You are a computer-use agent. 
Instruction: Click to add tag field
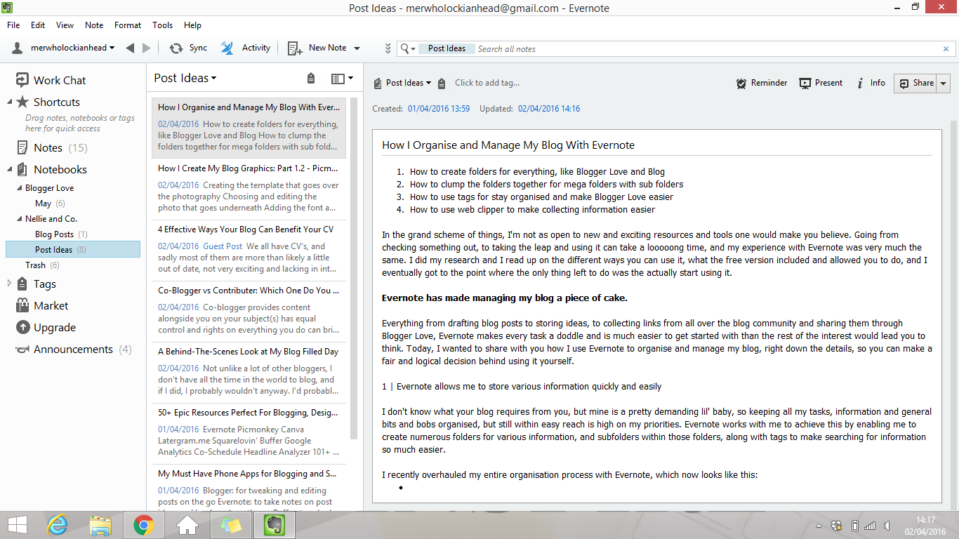pyautogui.click(x=487, y=83)
